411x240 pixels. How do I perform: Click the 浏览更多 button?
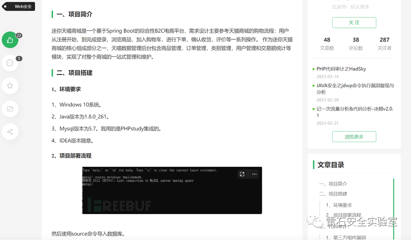tap(354, 137)
